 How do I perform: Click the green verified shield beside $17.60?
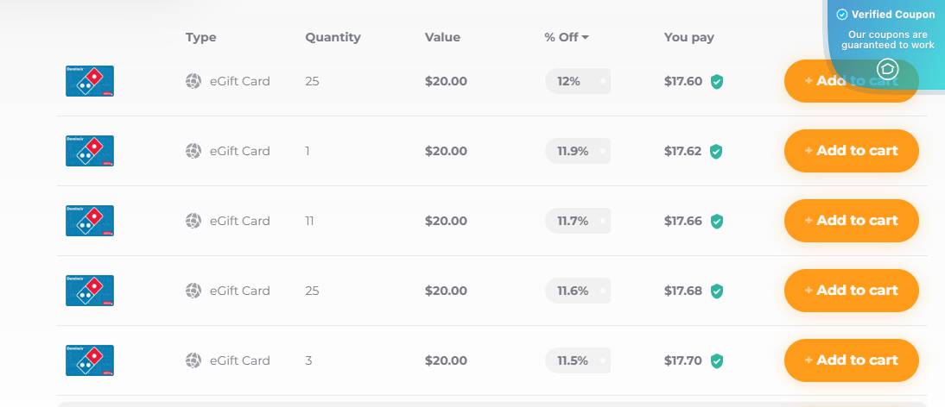click(x=717, y=82)
